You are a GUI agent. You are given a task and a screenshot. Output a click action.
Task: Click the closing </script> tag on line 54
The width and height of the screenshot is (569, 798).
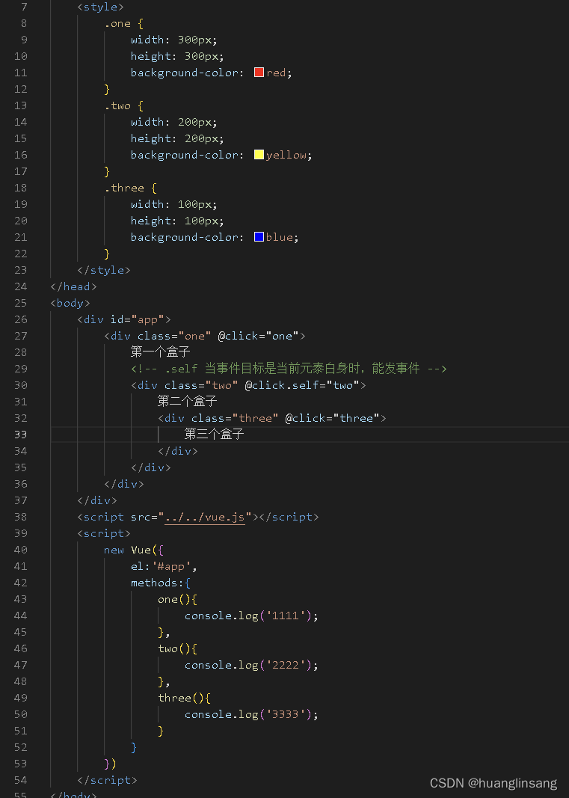pos(108,780)
